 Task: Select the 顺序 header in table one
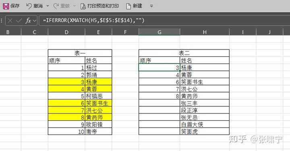click(66, 60)
